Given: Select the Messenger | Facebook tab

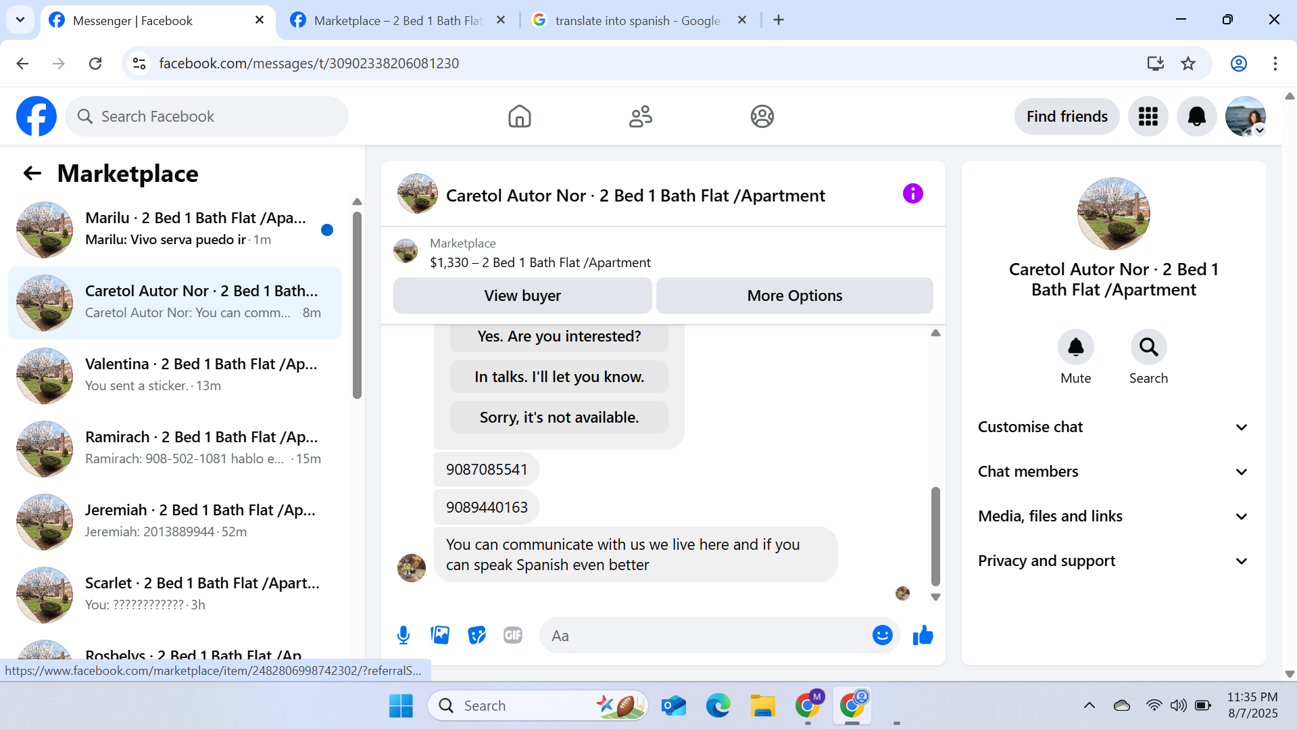Looking at the screenshot, I should 157,20.
